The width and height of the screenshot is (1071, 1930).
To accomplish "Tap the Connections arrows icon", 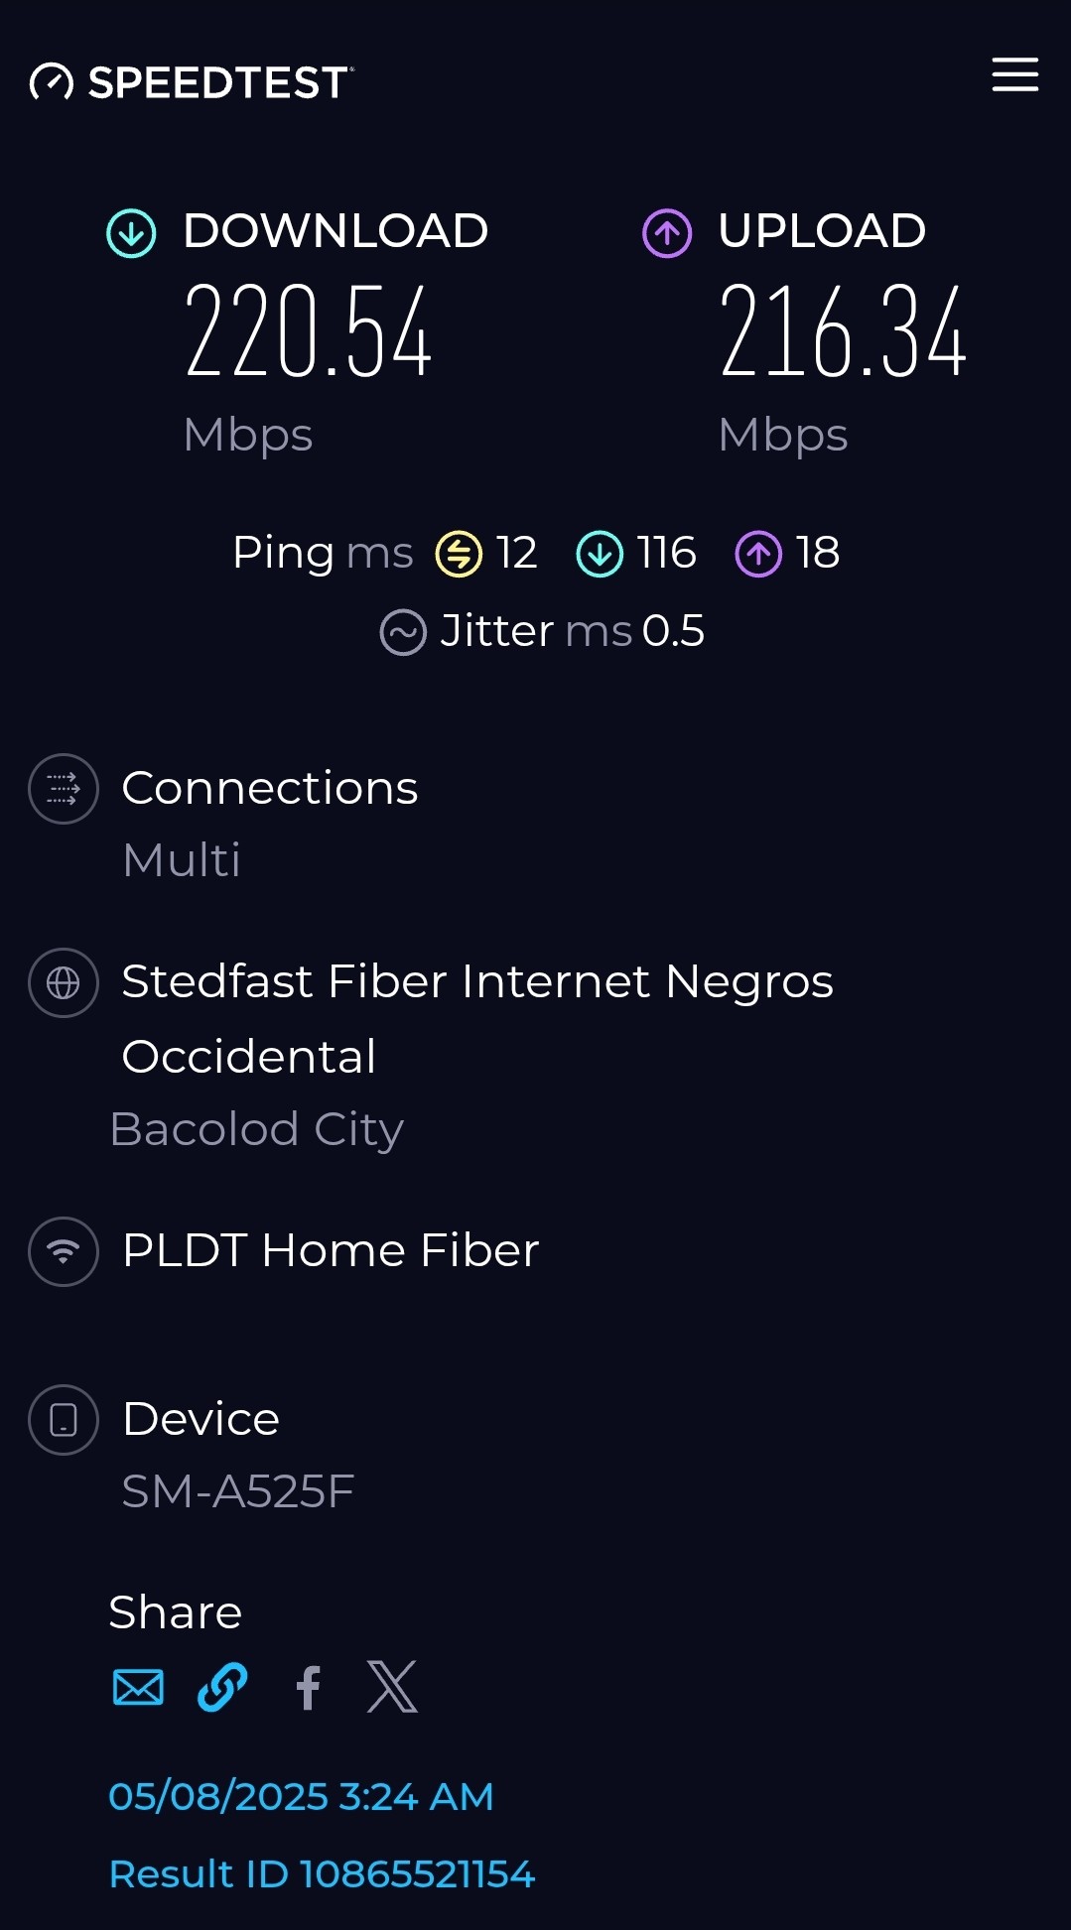I will click(x=64, y=789).
